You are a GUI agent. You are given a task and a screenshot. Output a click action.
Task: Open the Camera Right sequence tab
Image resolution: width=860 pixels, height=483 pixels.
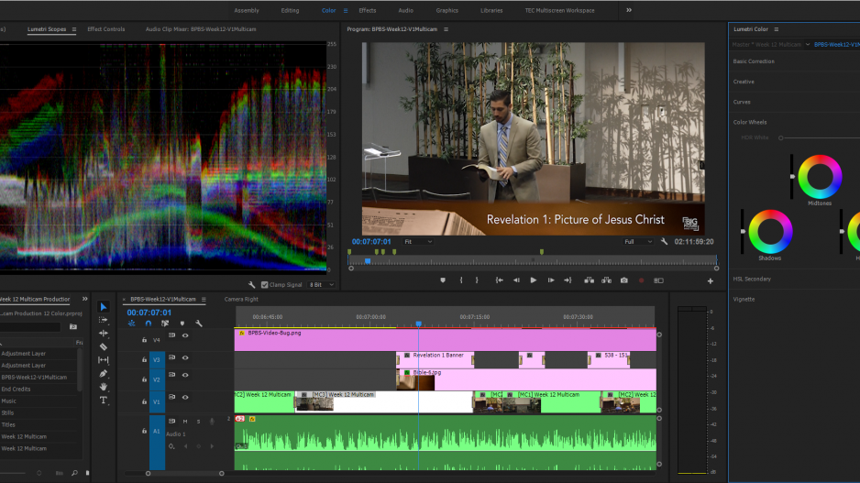241,300
